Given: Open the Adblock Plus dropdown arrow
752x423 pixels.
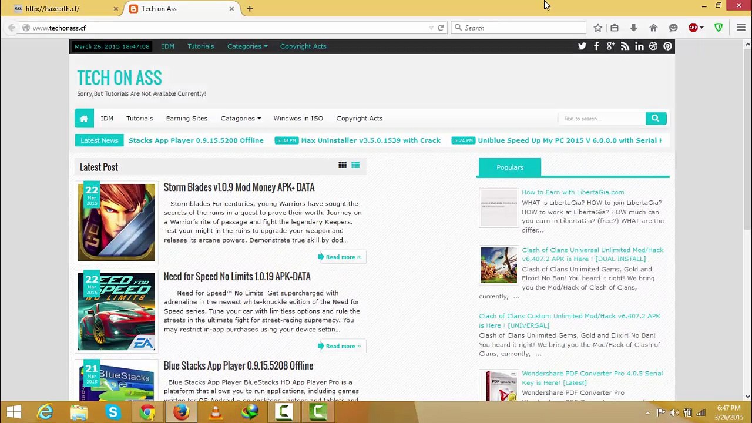Looking at the screenshot, I should click(x=701, y=28).
